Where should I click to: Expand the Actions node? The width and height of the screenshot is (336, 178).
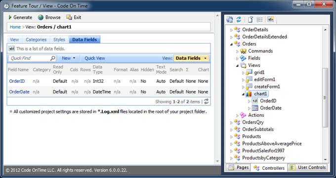coord(237,116)
